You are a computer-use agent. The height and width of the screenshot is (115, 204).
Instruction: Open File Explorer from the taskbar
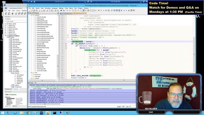[22, 113]
